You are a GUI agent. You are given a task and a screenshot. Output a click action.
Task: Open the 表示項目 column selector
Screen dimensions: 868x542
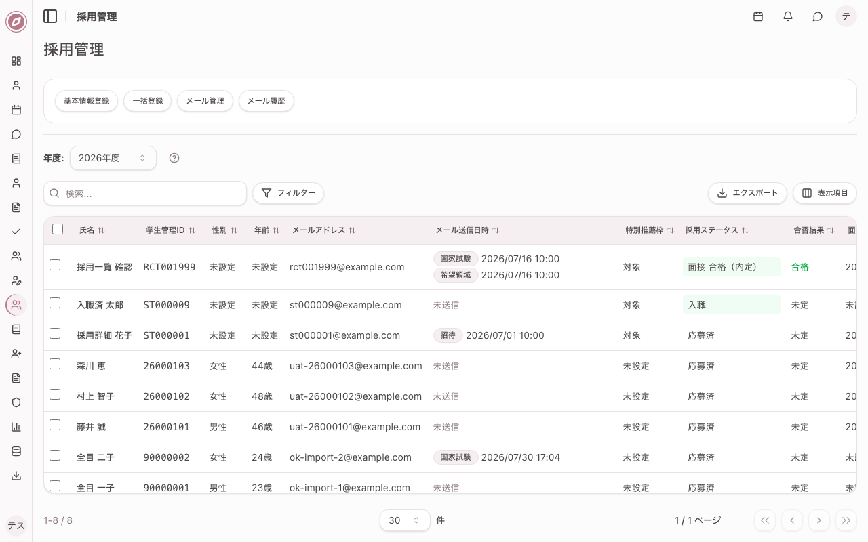pos(825,193)
